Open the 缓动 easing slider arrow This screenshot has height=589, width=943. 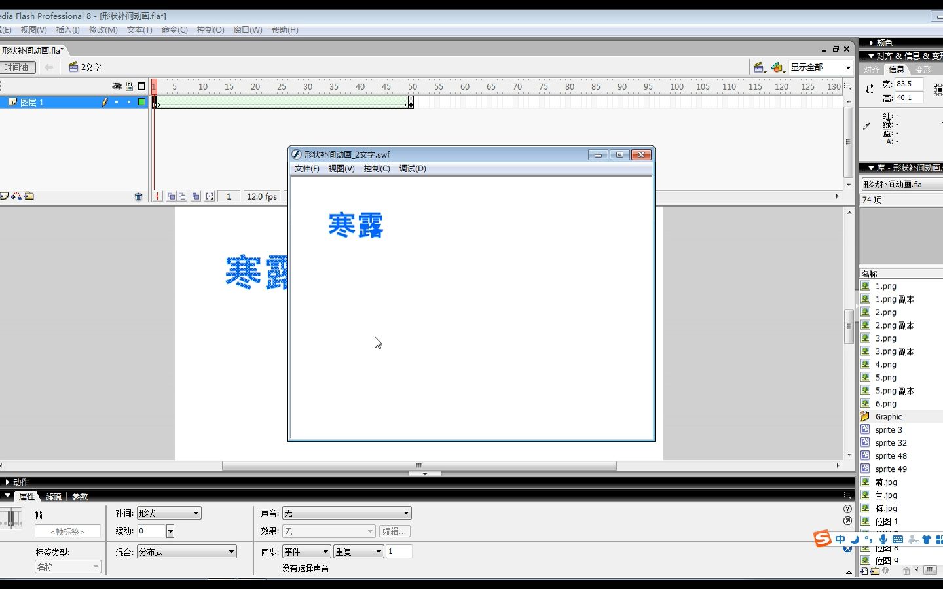click(170, 531)
